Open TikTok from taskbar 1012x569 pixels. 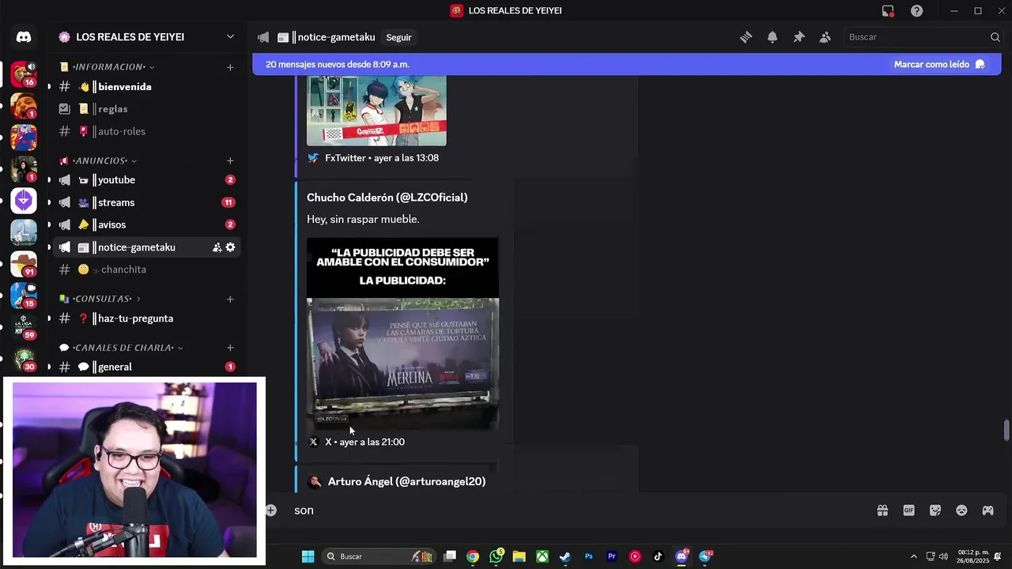click(x=658, y=556)
